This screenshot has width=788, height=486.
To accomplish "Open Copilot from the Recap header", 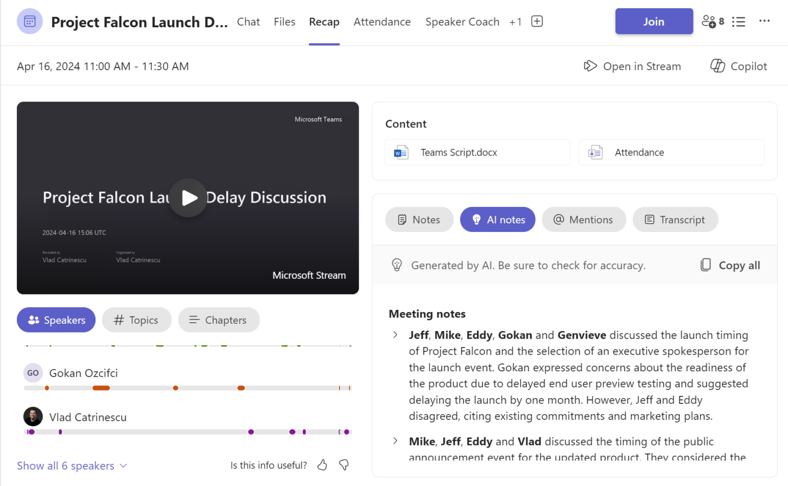I will click(x=738, y=66).
